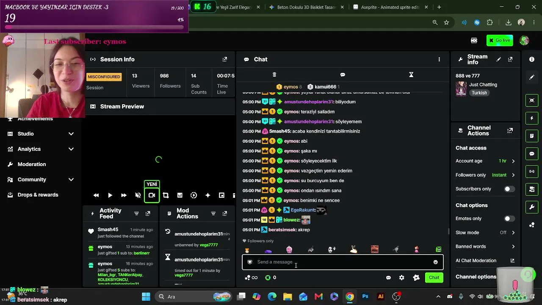Pop out the Activity Feed panel
542x305 pixels.
tap(148, 213)
